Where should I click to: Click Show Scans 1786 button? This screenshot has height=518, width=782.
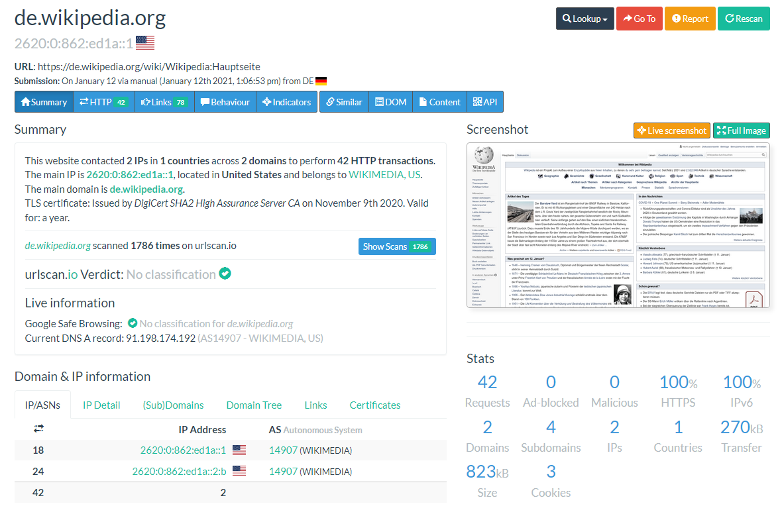(x=397, y=246)
